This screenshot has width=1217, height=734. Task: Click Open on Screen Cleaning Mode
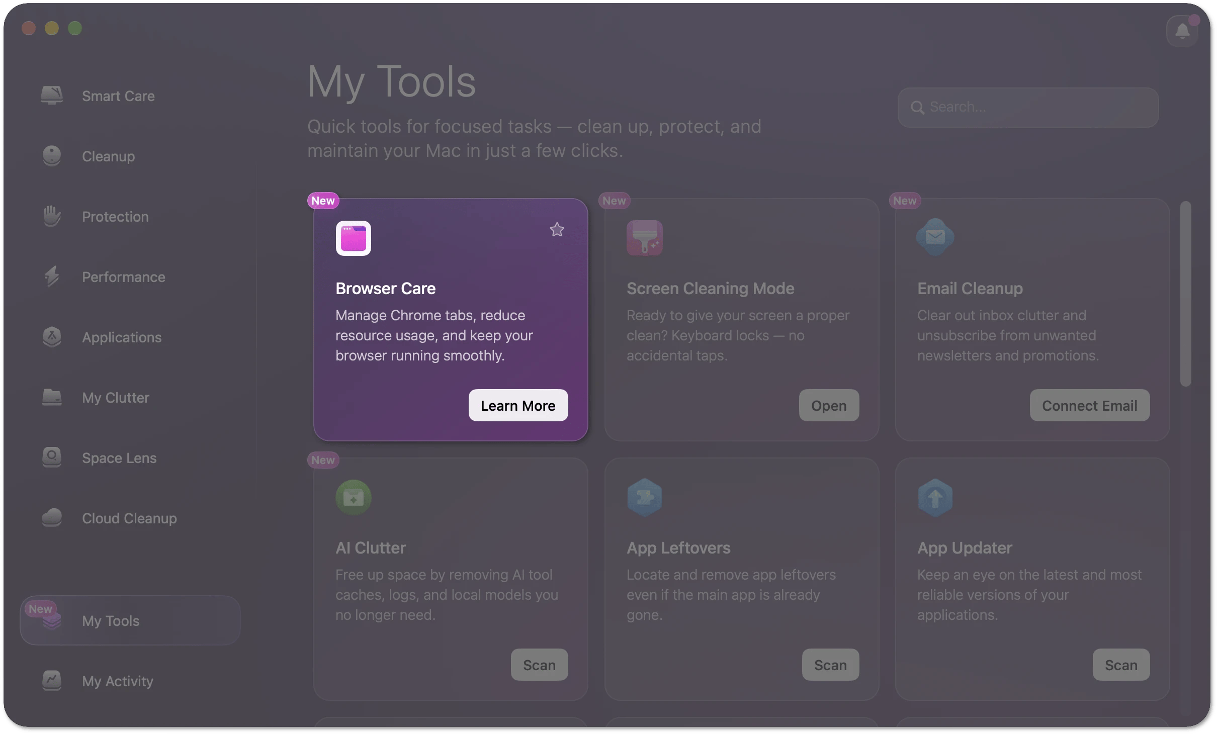(829, 405)
